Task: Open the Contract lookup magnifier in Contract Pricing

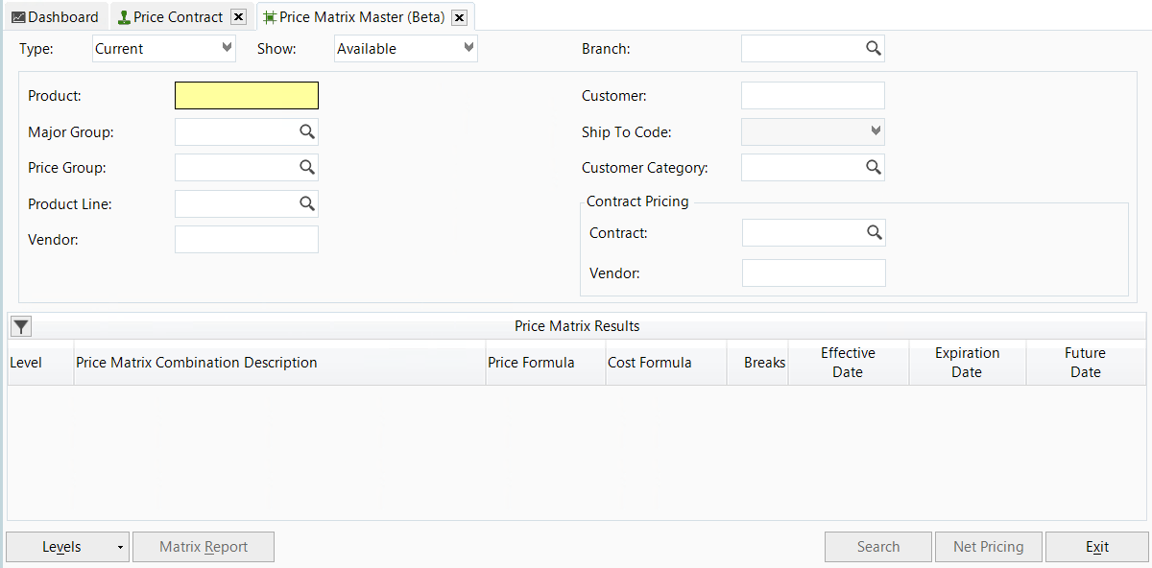Action: (x=874, y=232)
